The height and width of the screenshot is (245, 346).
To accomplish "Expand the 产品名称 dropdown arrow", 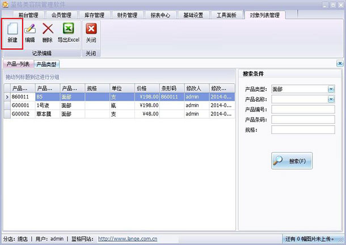I will 331,99.
